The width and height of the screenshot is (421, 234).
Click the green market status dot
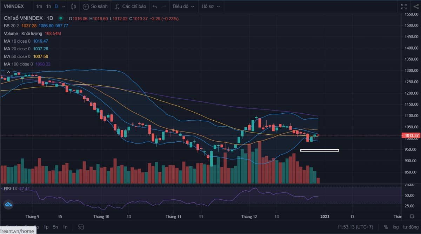[61, 18]
